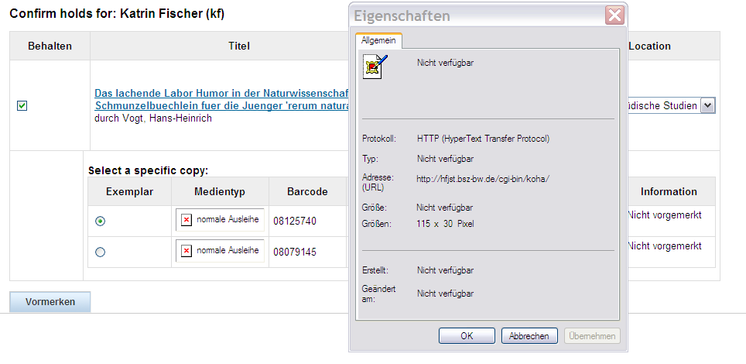Click the Barcode column header
The width and height of the screenshot is (746, 364).
pos(307,192)
